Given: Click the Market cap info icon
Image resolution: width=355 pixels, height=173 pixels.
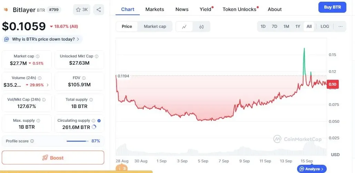Looking at the screenshot, I should pos(38,56).
